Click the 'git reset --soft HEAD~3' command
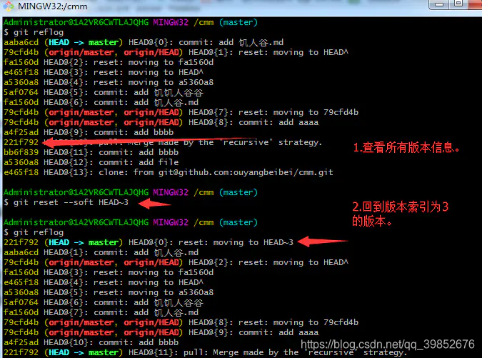Screen dimensions: 482x358 pyautogui.click(x=71, y=202)
